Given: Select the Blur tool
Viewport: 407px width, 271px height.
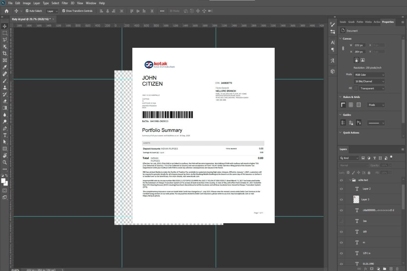Looking at the screenshot, I should [5, 115].
